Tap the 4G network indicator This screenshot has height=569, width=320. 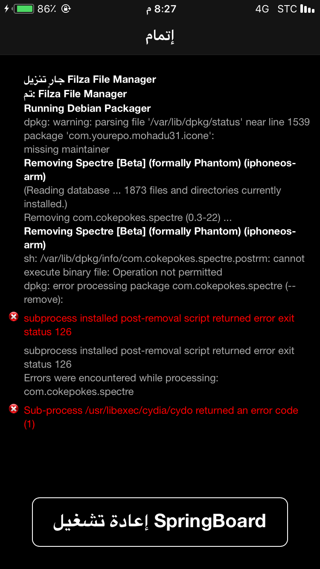pyautogui.click(x=262, y=9)
